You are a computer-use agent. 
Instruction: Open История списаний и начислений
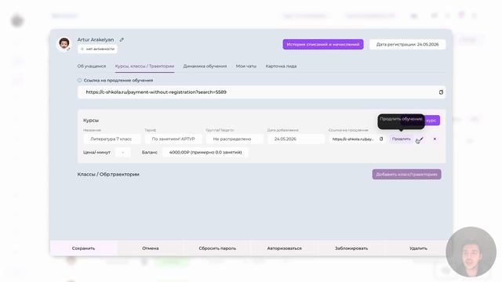323,45
